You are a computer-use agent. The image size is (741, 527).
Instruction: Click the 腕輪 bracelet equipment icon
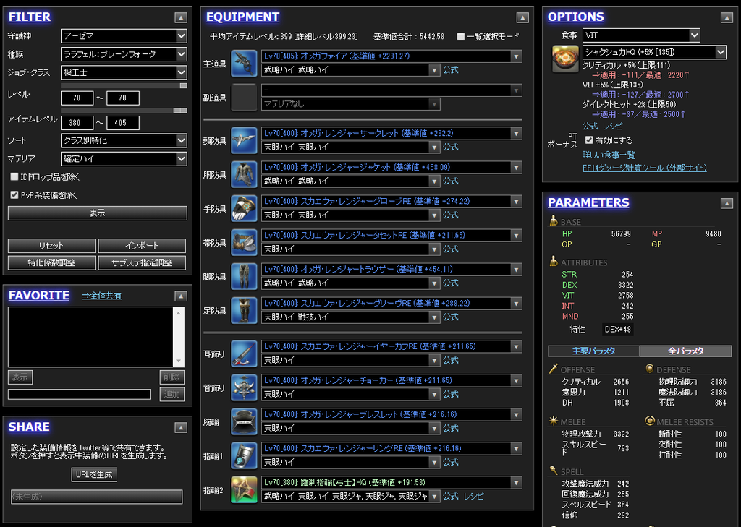tap(244, 421)
